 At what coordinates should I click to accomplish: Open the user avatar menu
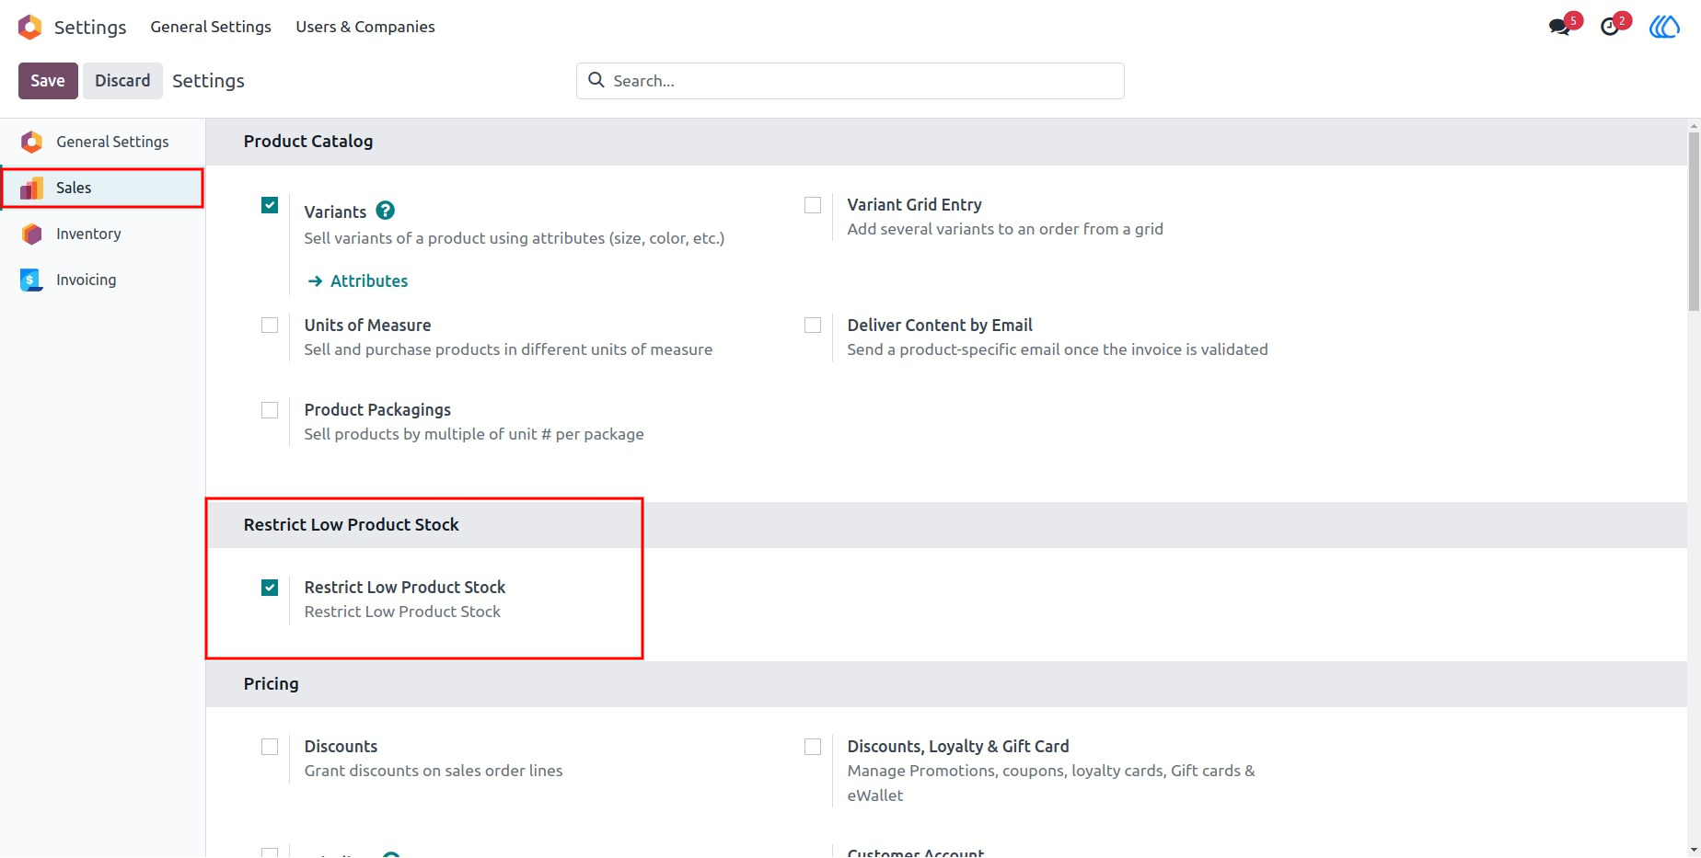click(x=1664, y=27)
